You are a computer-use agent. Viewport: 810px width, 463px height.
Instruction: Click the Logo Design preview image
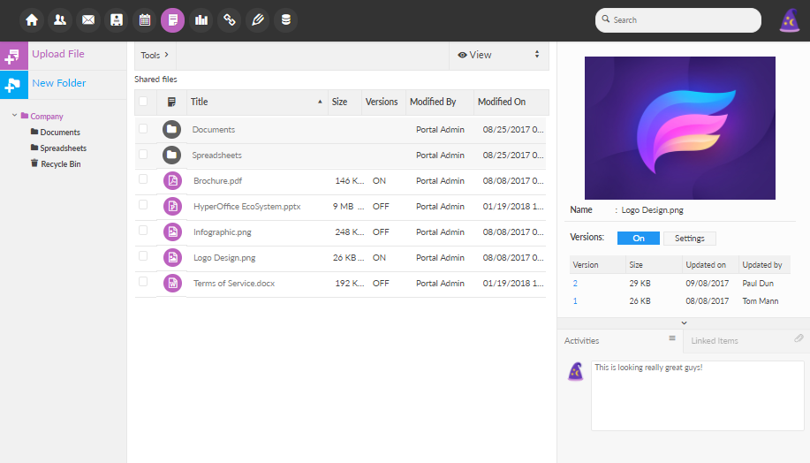[680, 128]
